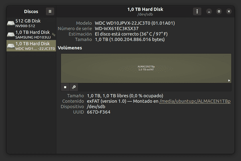Select the 1,0 TB SAMSUNG HD103UJ disk
This screenshot has height=161, width=241.
[32, 35]
